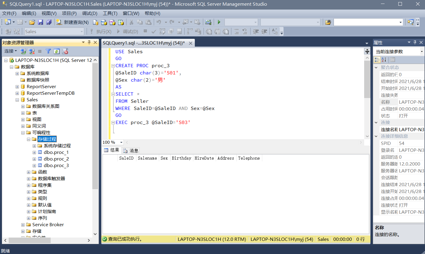Click the Object Explorer horizontal scrollbar thumb
Viewport: 425px width, 254px height.
click(x=30, y=240)
